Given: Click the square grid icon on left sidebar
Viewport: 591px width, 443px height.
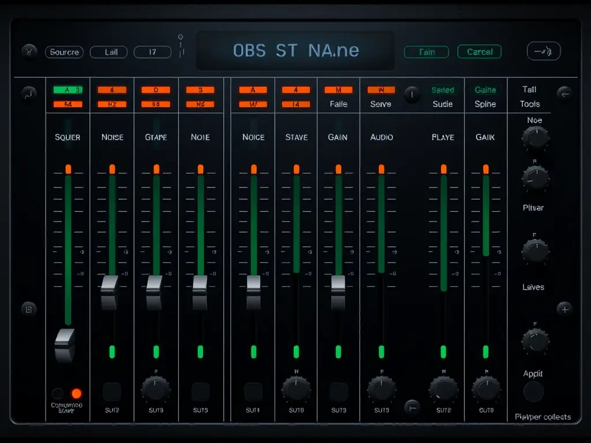Looking at the screenshot, I should click(x=29, y=309).
